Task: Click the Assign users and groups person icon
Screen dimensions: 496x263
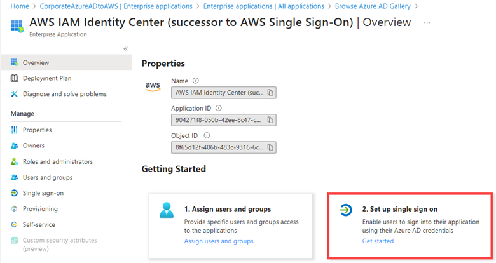Action: tap(167, 210)
